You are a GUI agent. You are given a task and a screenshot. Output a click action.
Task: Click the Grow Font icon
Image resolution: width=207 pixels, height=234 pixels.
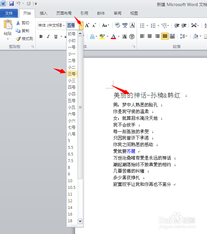[87, 25]
